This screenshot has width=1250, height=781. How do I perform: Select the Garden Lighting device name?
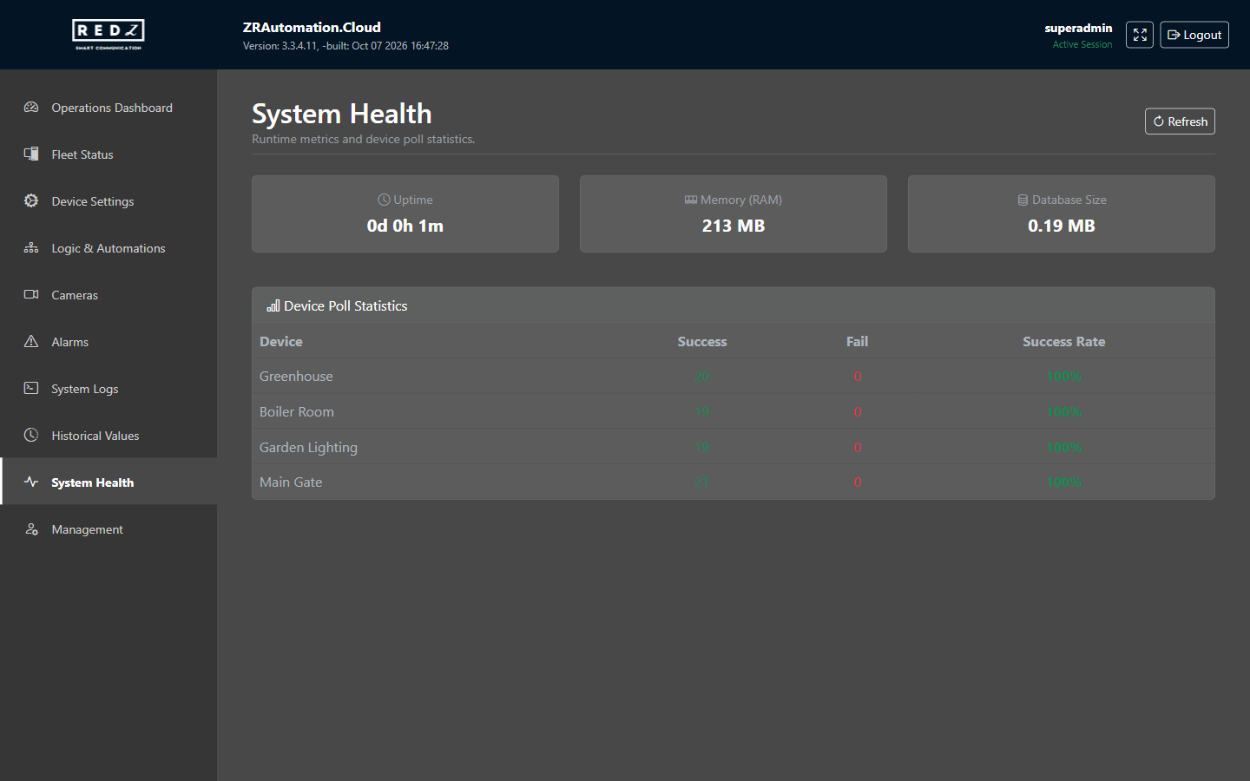coord(308,447)
